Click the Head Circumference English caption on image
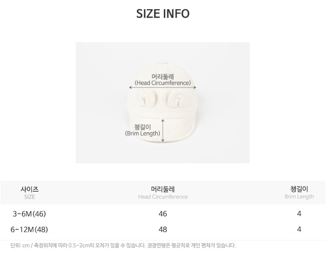Screen dimensions: 326x253 coord(163,83)
